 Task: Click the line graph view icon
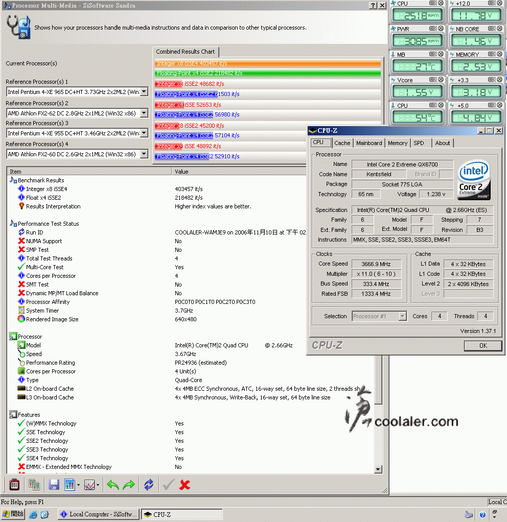point(89,485)
